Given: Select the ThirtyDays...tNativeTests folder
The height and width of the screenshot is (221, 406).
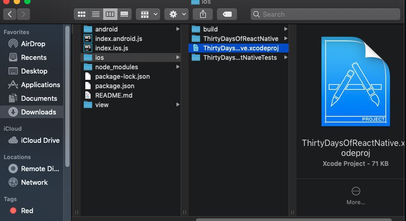Looking at the screenshot, I should 239,58.
